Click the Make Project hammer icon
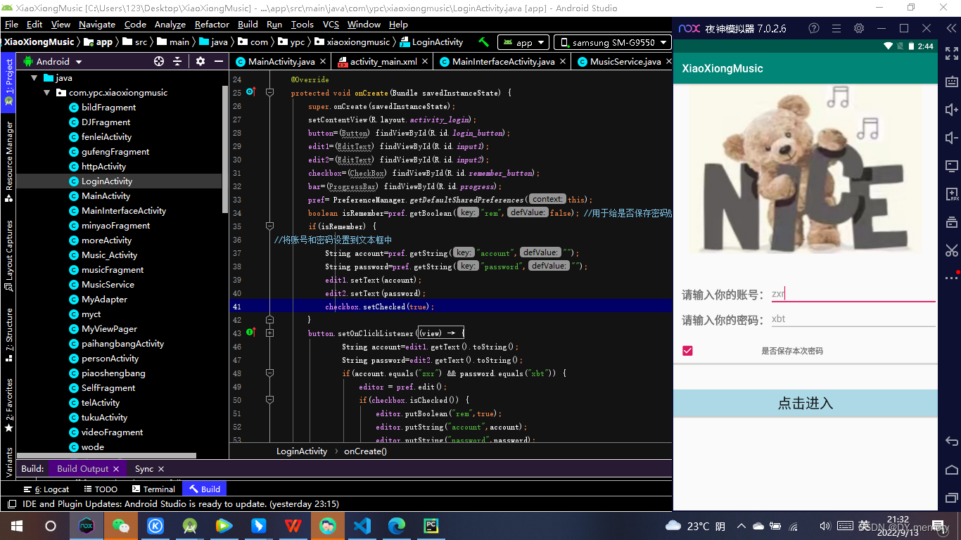Viewport: 961px width, 540px height. [x=483, y=42]
